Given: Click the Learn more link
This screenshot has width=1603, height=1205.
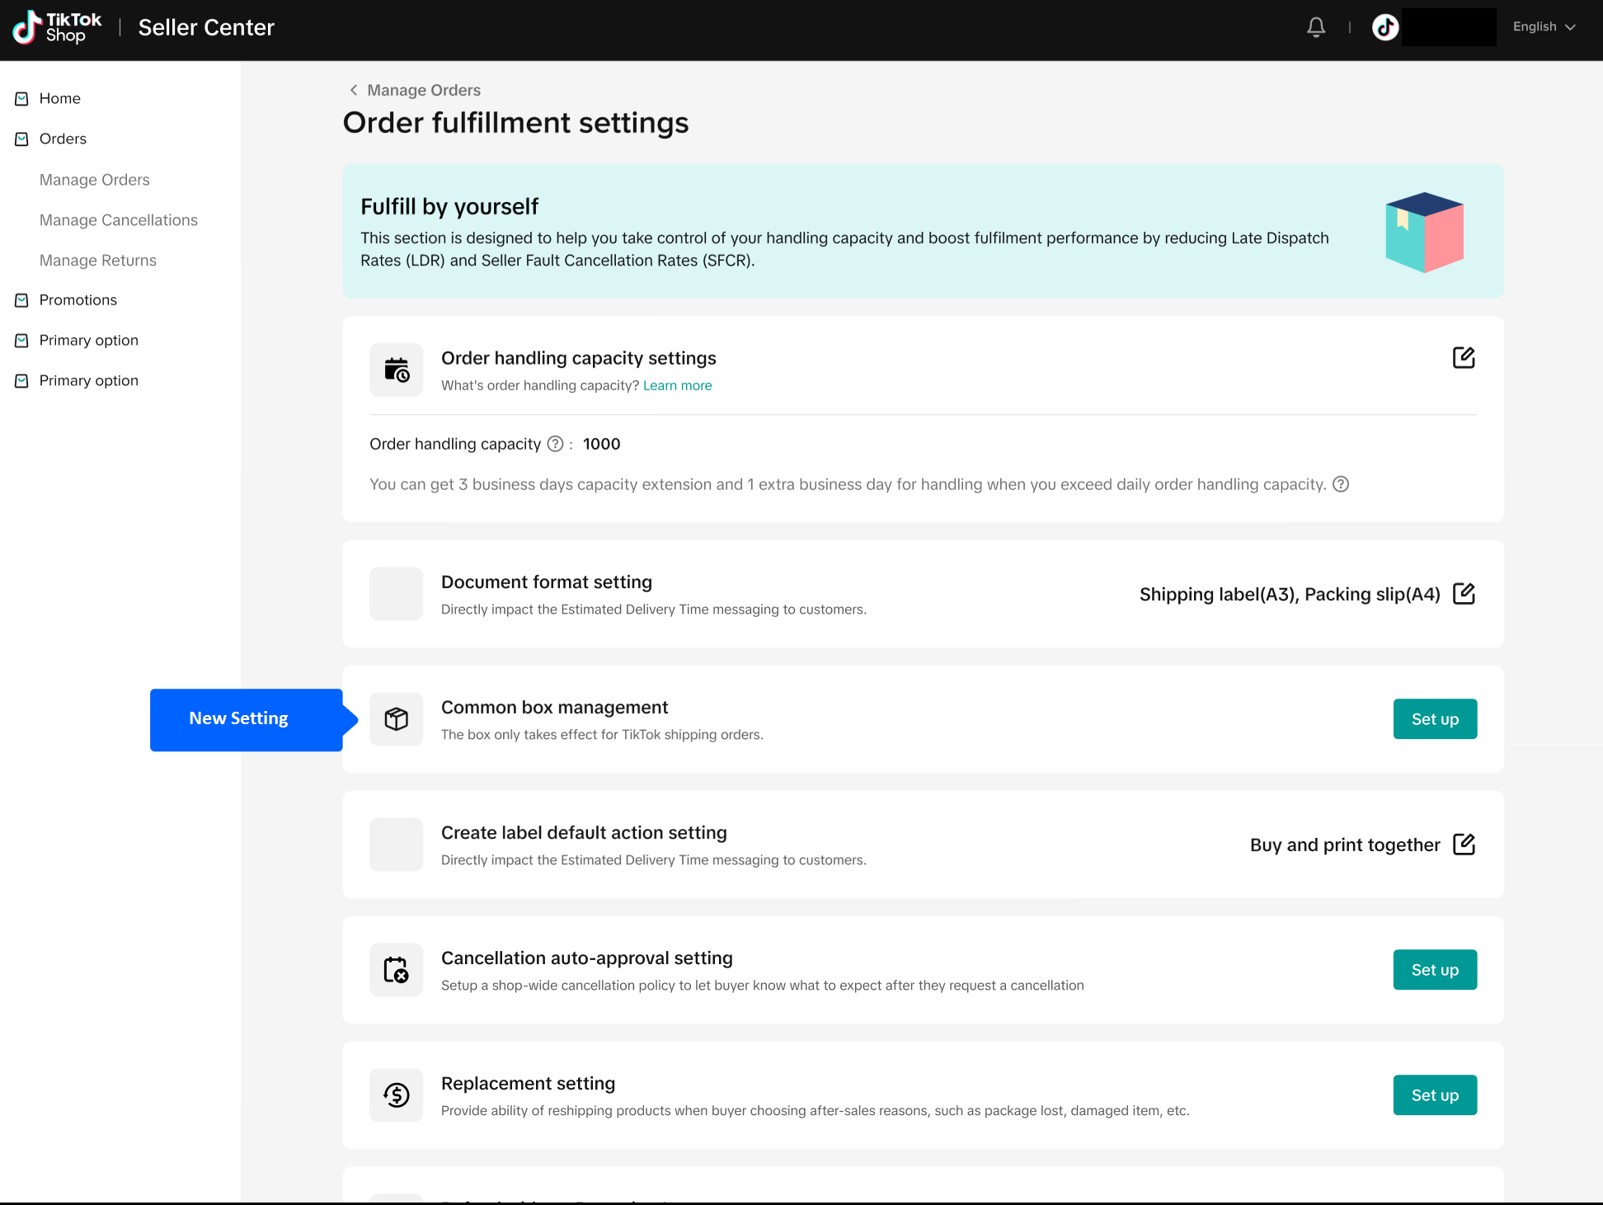Looking at the screenshot, I should [x=677, y=385].
